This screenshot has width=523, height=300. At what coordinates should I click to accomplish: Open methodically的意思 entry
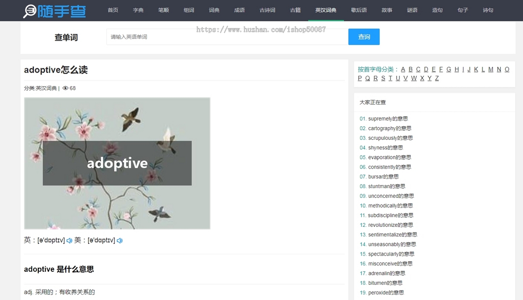click(x=391, y=206)
